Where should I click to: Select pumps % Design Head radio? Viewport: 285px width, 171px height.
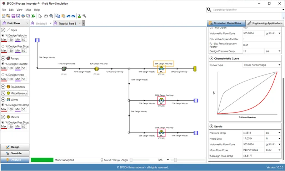pyautogui.click(x=3, y=75)
